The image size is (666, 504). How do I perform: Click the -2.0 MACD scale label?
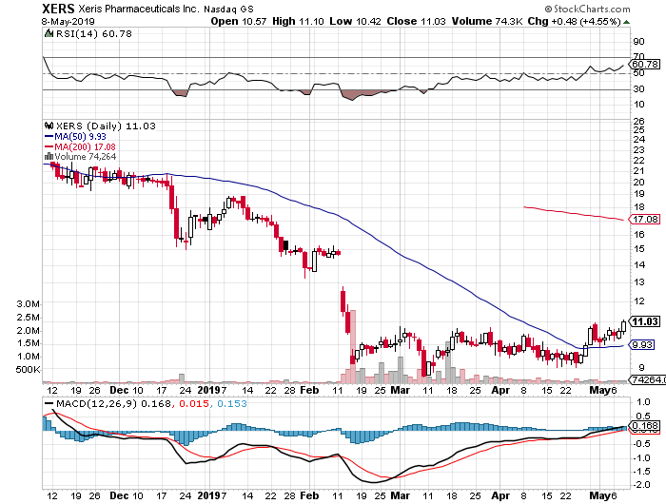[641, 484]
